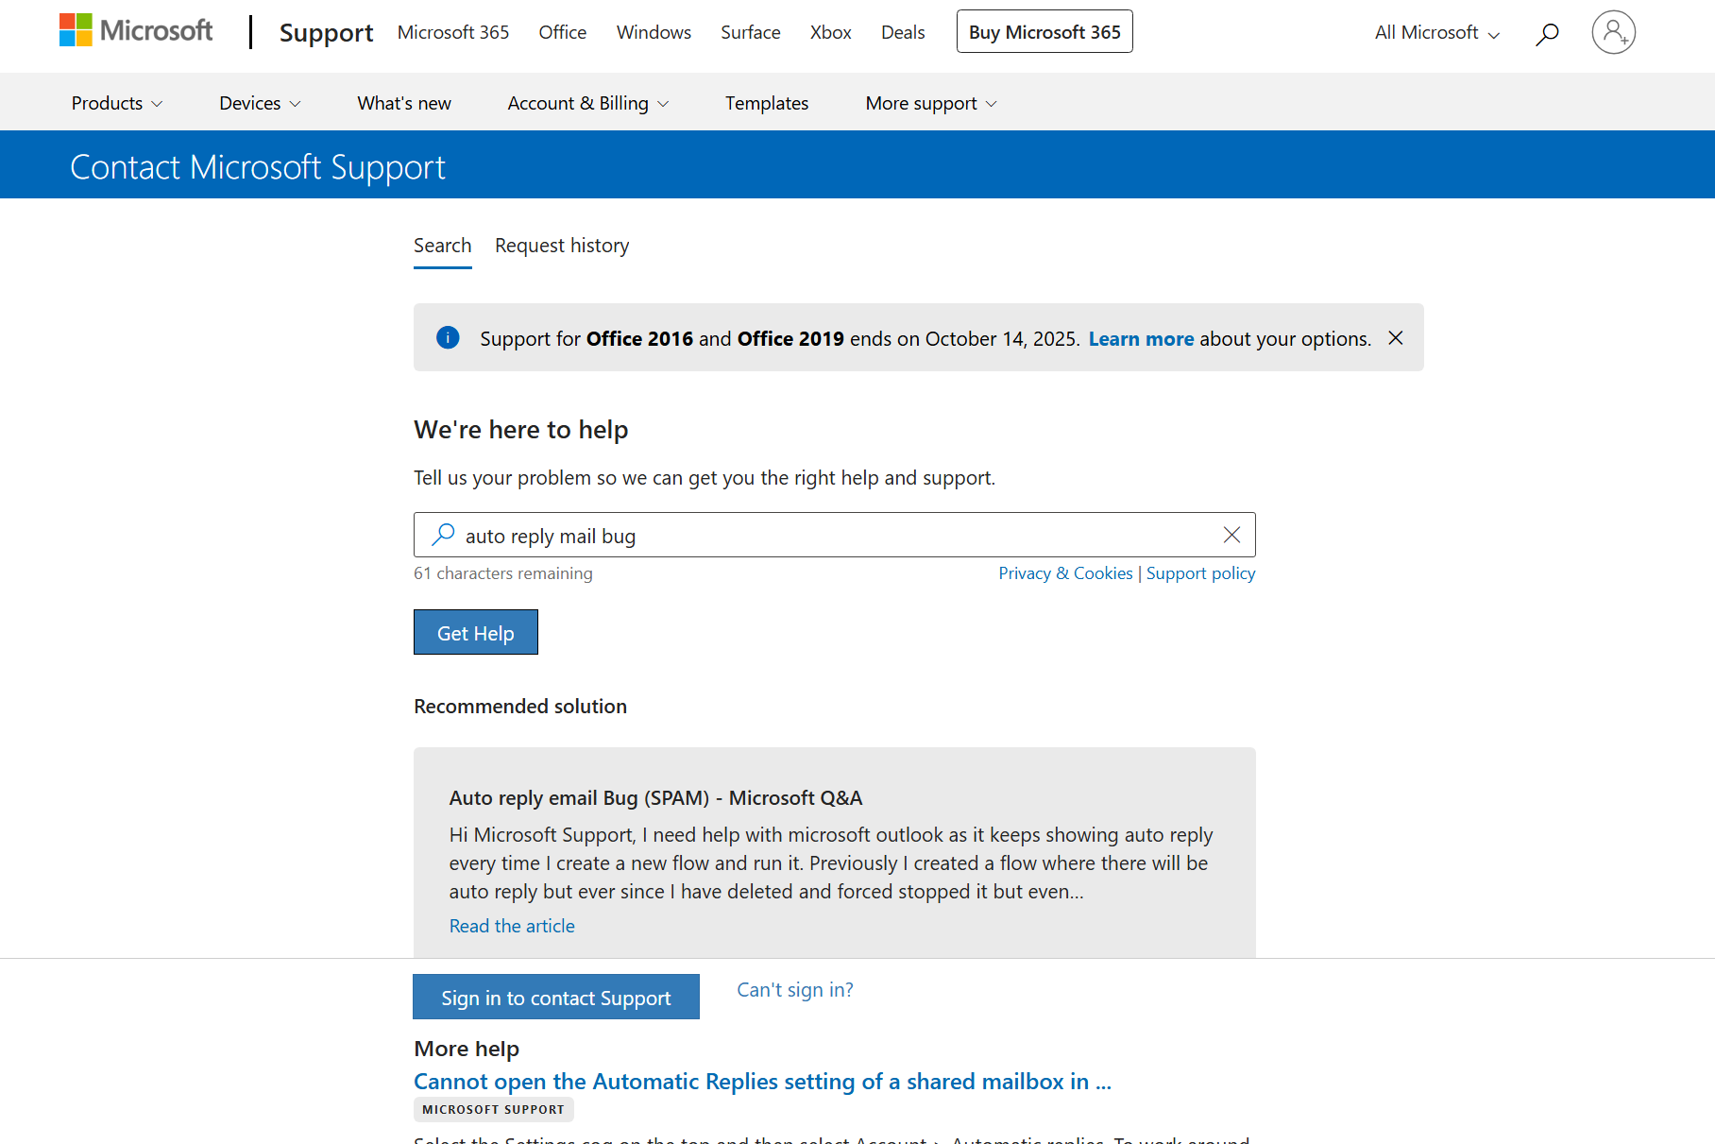1715x1144 pixels.
Task: Expand the Devices dropdown
Action: (x=260, y=103)
